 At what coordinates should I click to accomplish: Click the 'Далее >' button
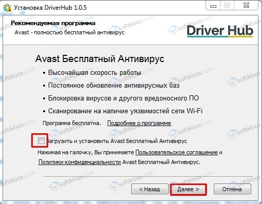(188, 189)
